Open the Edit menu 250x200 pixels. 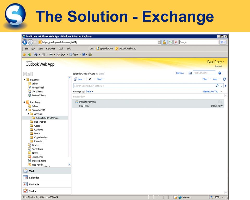point(33,48)
